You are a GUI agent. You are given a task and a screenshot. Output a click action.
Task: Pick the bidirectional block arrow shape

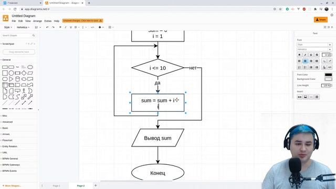[x=24, y=97]
